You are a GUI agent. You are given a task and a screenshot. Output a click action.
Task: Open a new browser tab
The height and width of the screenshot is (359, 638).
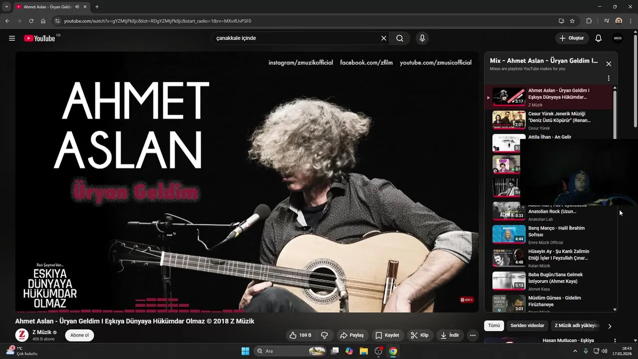click(x=97, y=7)
